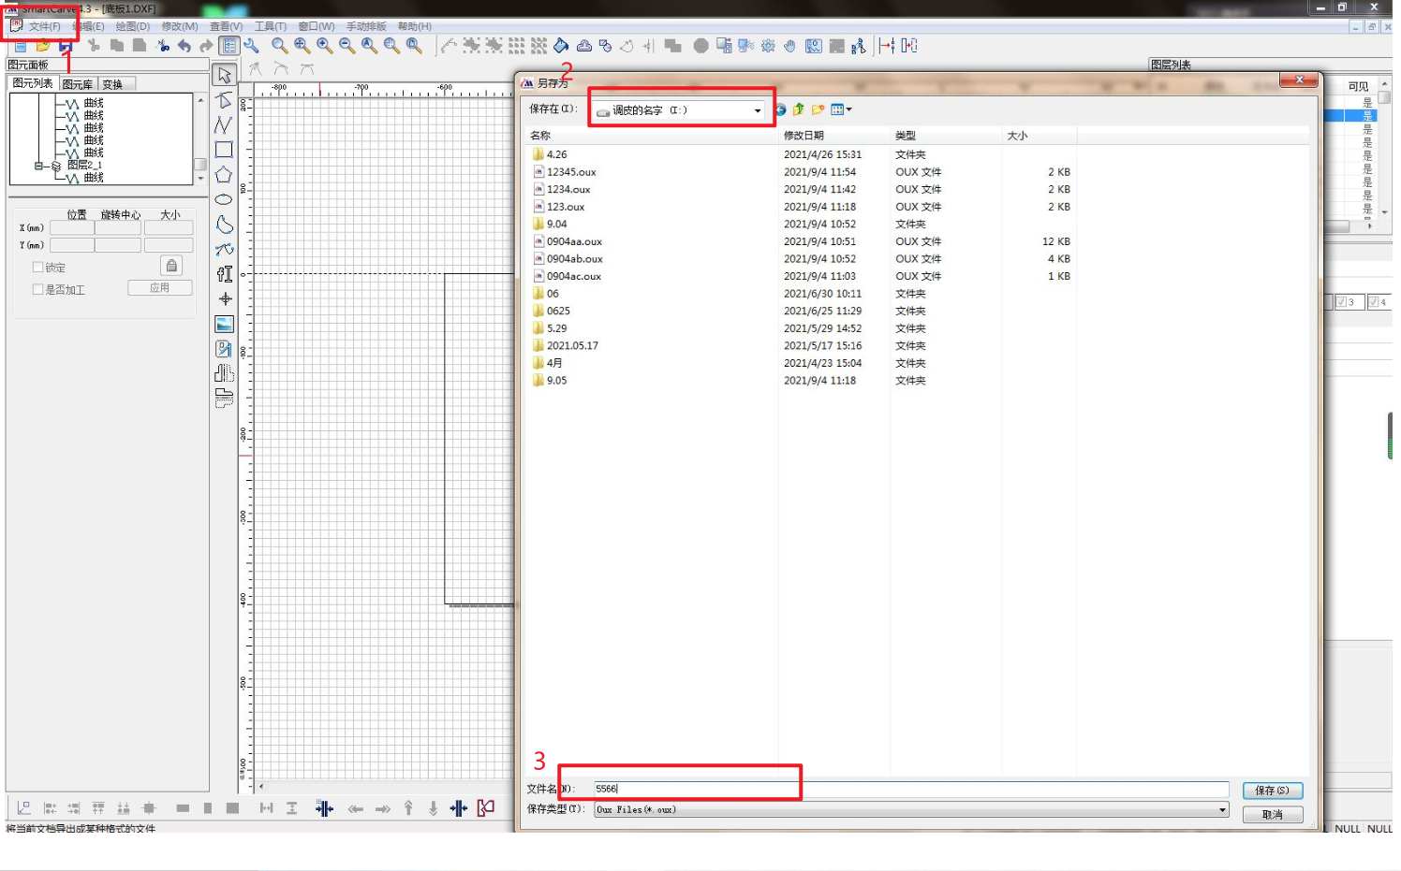
Task: Click the gear icon in the main toolbar
Action: pos(768,45)
